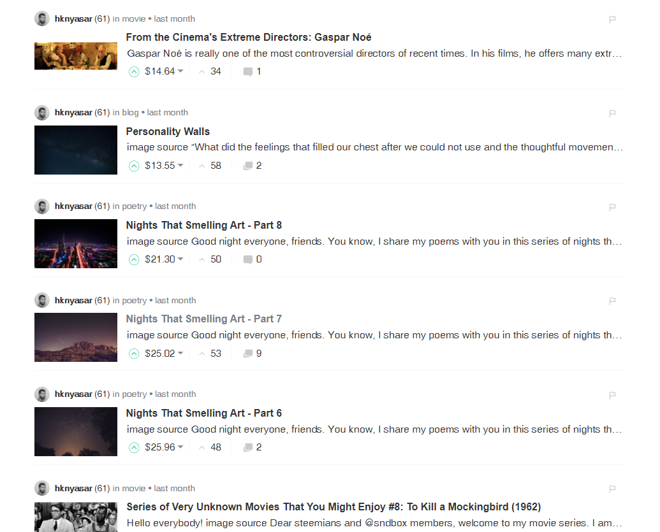Click hknyasar username on Part 7 post
This screenshot has height=532, width=660.
click(73, 301)
